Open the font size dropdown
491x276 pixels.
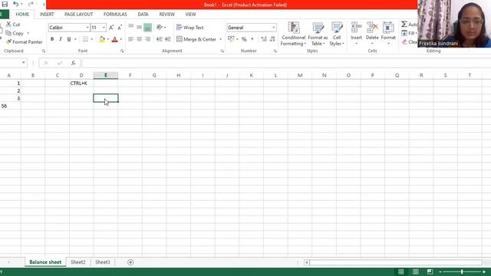[104, 28]
